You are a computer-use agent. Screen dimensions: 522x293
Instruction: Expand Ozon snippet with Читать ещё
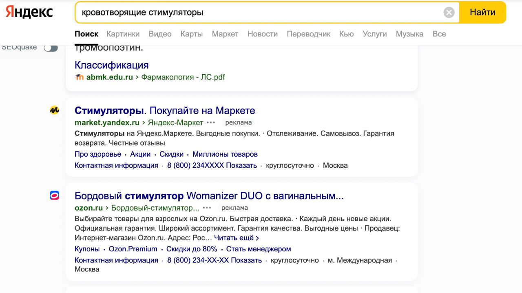[237, 238]
